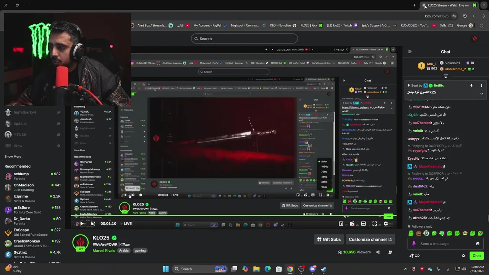Open schlump recommended channel
This screenshot has width=489, height=275.
tap(33, 176)
